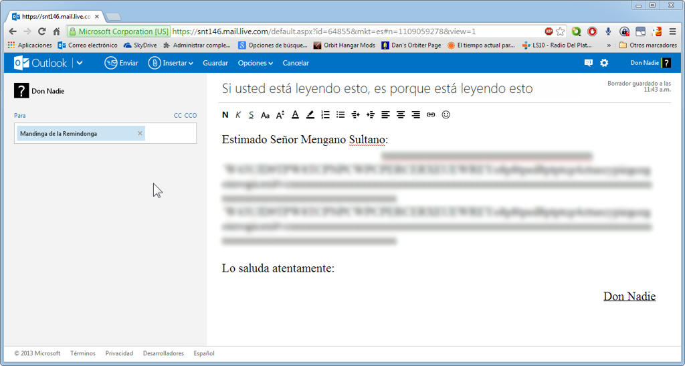The width and height of the screenshot is (685, 366).
Task: Open the emoticon picker
Action: point(446,115)
